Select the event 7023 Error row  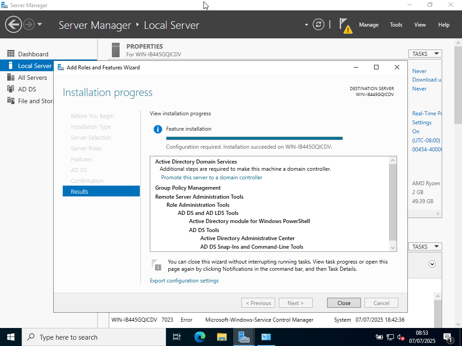258,320
